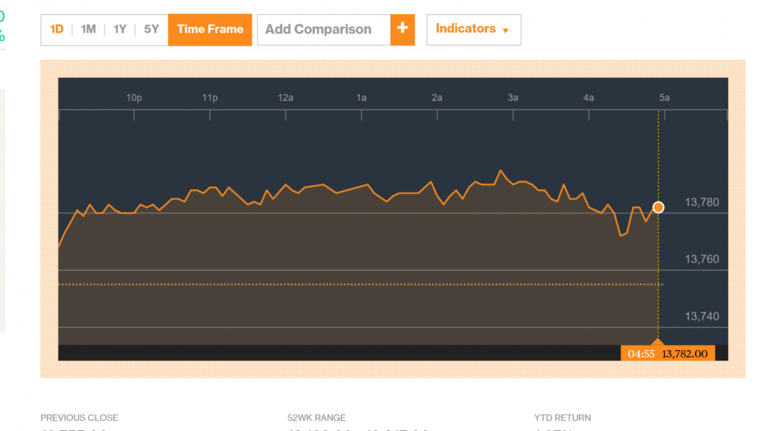760x431 pixels.
Task: Switch to the 1M time range
Action: (x=89, y=29)
